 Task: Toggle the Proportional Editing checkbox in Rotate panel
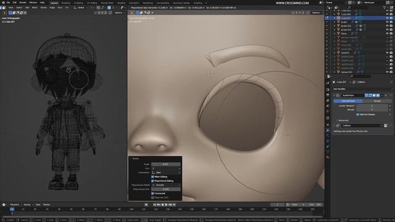tap(152, 181)
